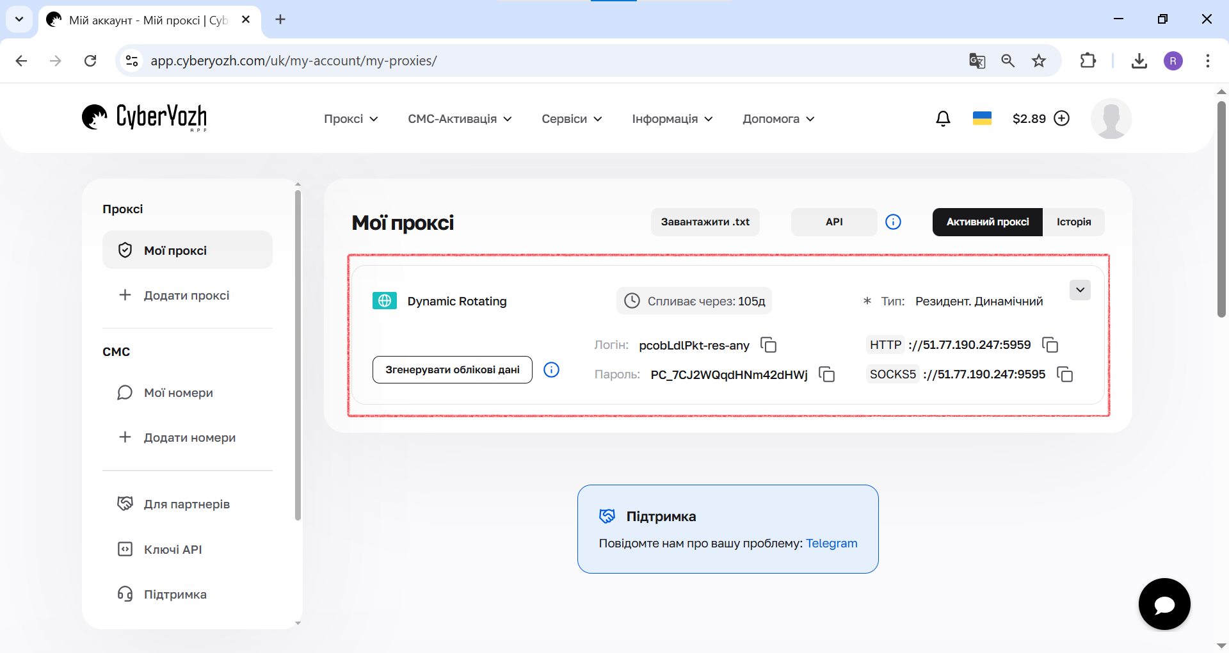Viewport: 1229px width, 653px height.
Task: Click the info icon beside API button
Action: 893,222
